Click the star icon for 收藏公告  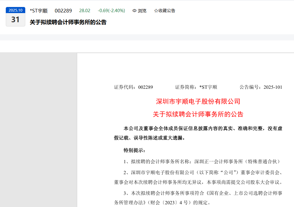point(156,11)
